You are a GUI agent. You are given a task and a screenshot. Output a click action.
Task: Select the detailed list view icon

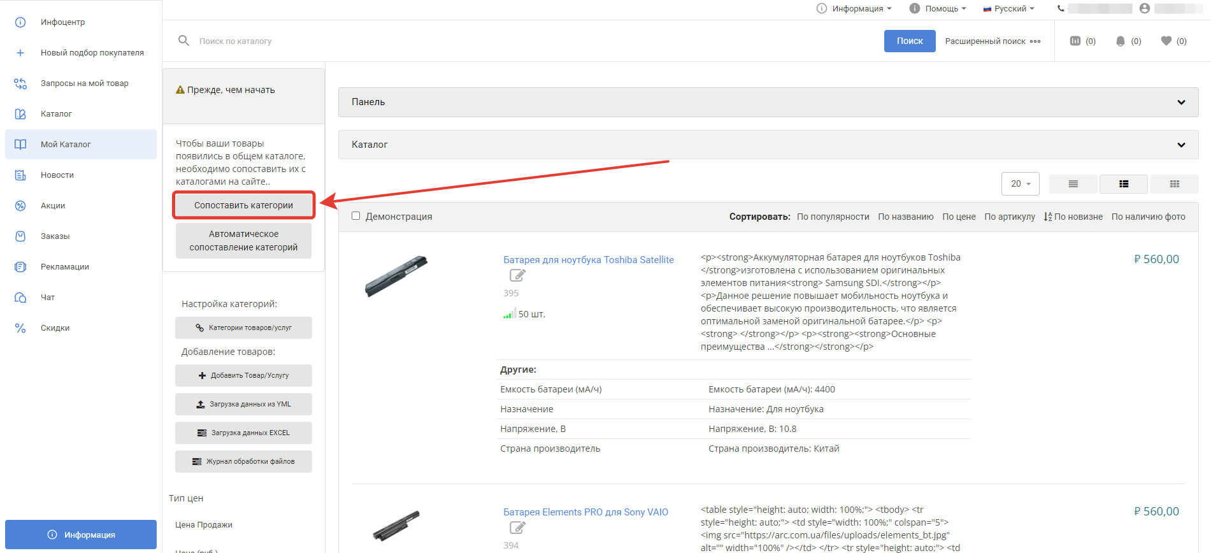1124,184
